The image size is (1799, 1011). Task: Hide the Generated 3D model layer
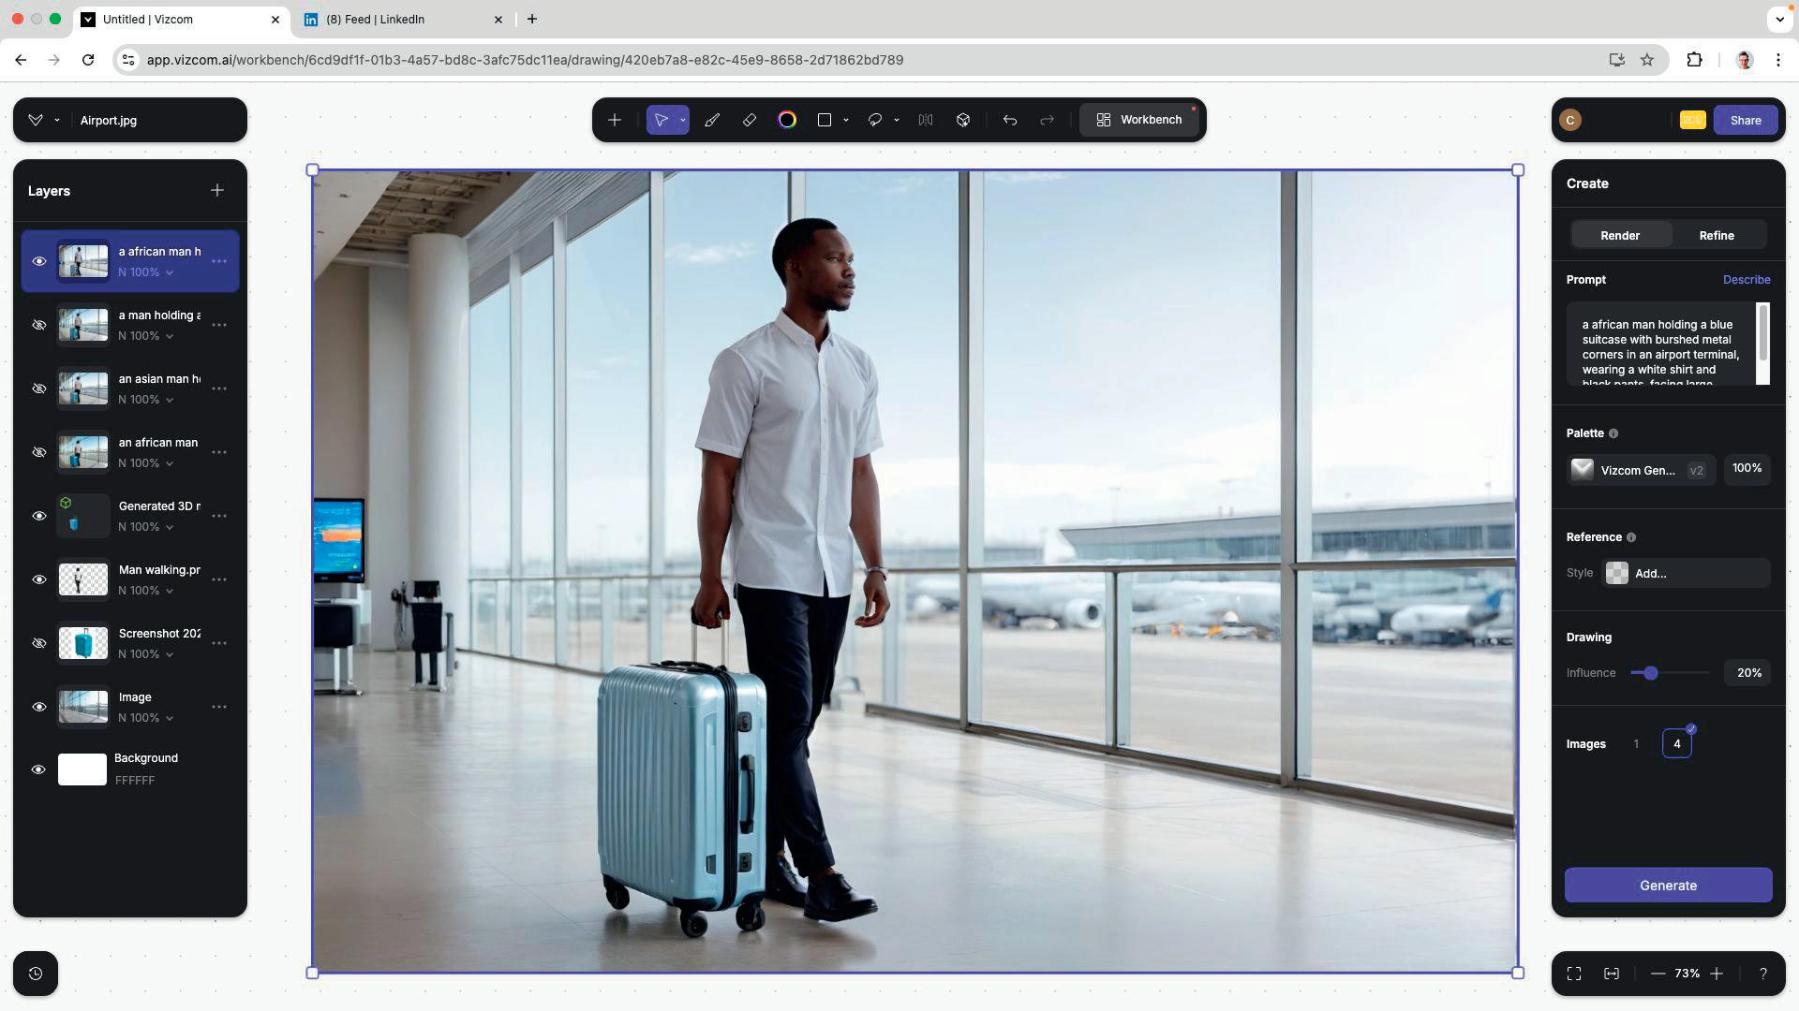point(39,516)
